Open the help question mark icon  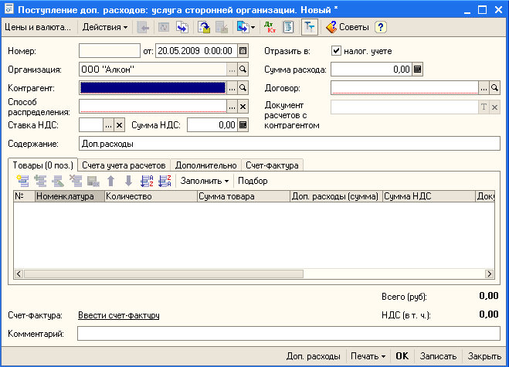[380, 27]
